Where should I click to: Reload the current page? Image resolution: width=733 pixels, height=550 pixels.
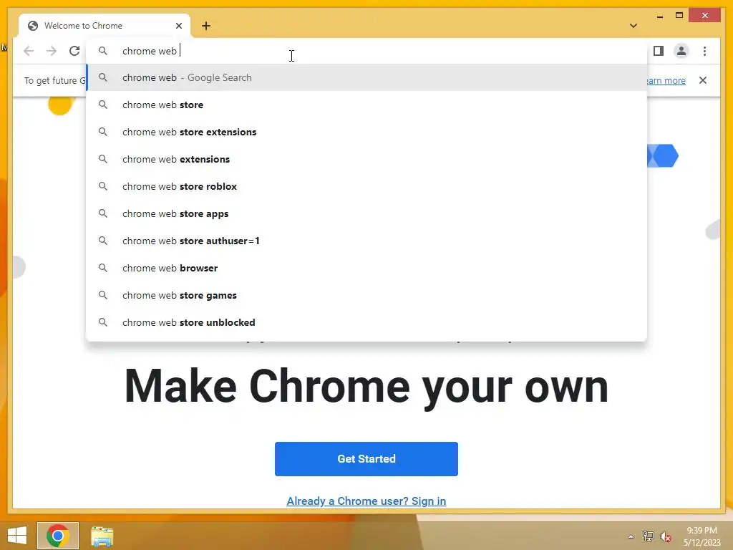[x=74, y=51]
